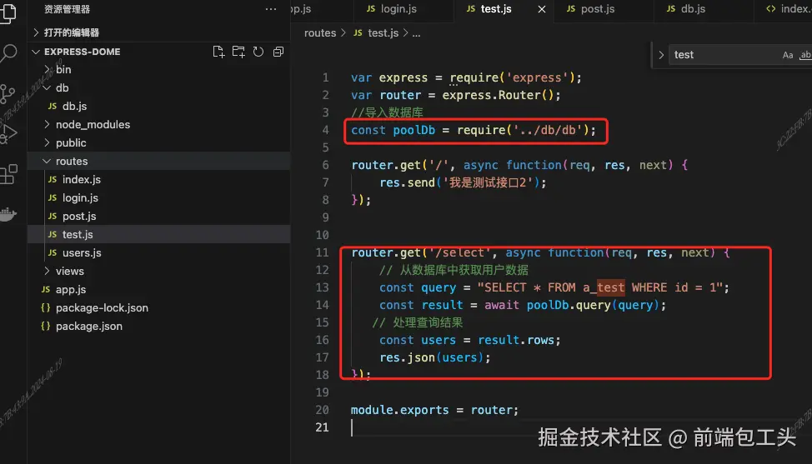Open login.js in the file tree
This screenshot has width=812, height=464.
158,197
